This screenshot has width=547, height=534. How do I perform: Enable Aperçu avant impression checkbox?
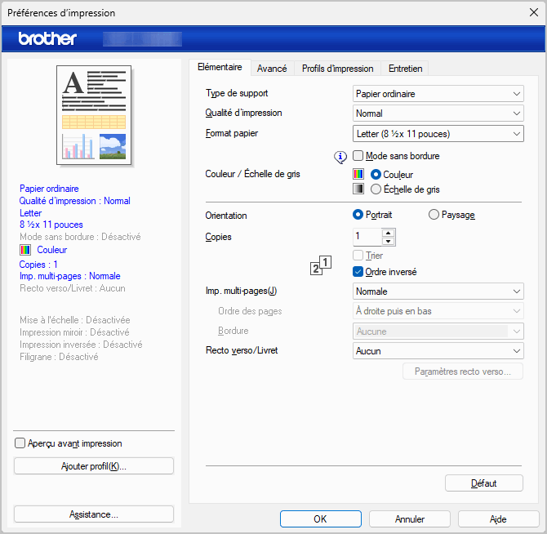(20, 443)
